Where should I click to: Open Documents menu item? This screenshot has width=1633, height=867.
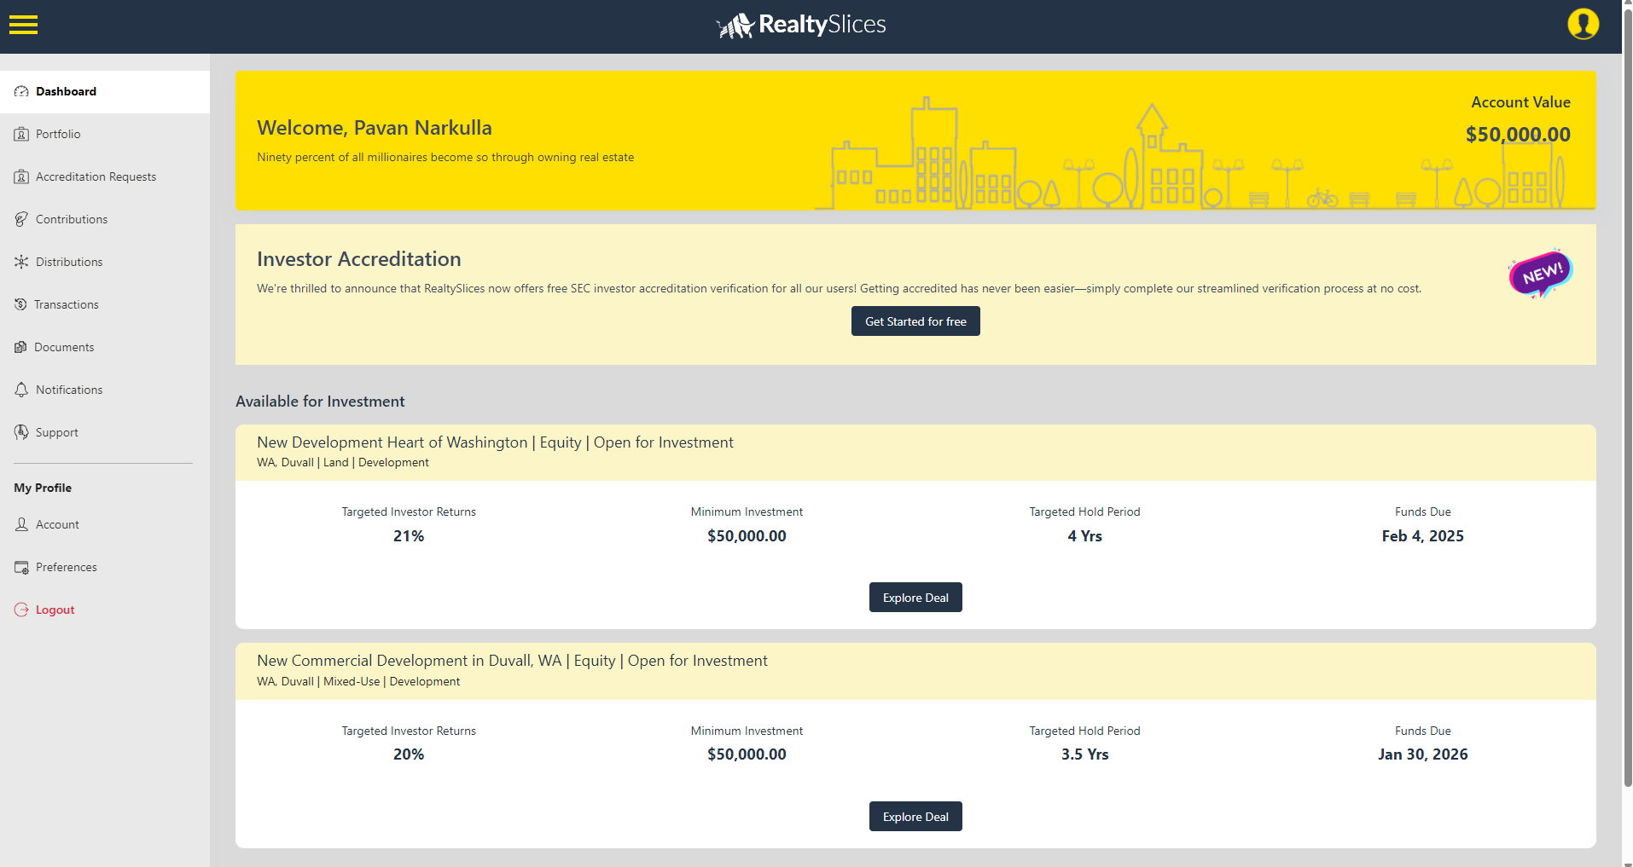coord(105,347)
